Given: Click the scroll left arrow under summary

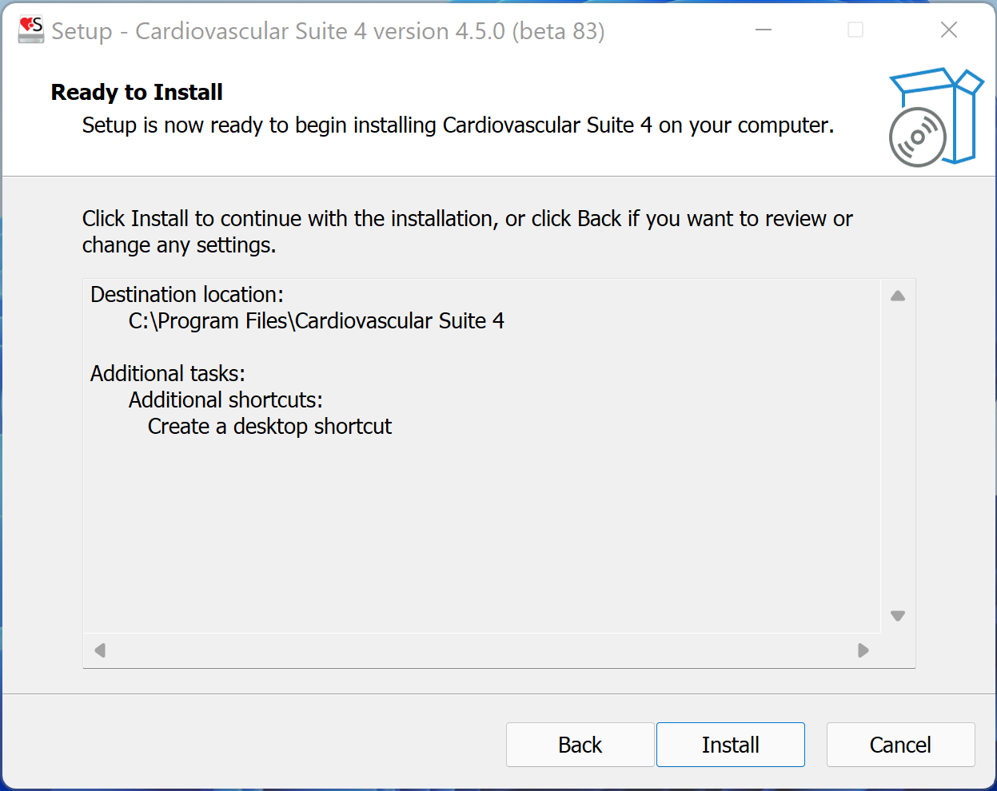Looking at the screenshot, I should tap(100, 650).
